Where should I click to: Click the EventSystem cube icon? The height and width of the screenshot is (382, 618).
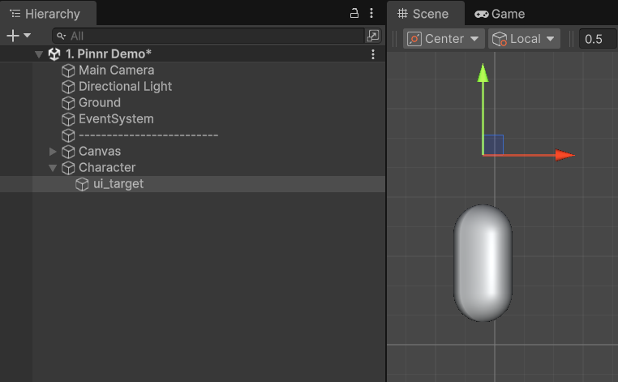(x=69, y=119)
